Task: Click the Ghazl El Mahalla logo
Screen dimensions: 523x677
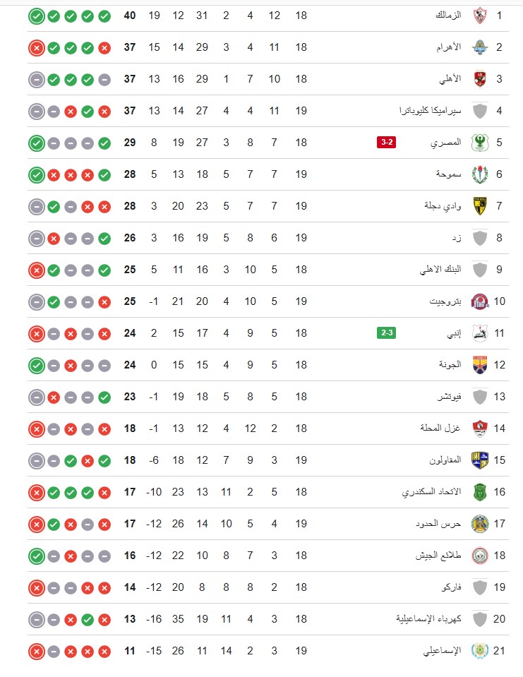Action: [x=480, y=429]
